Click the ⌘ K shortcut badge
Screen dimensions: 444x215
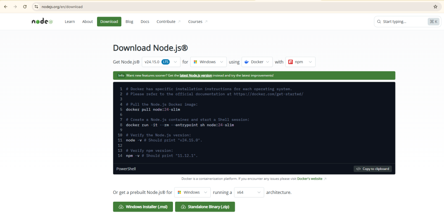434,21
